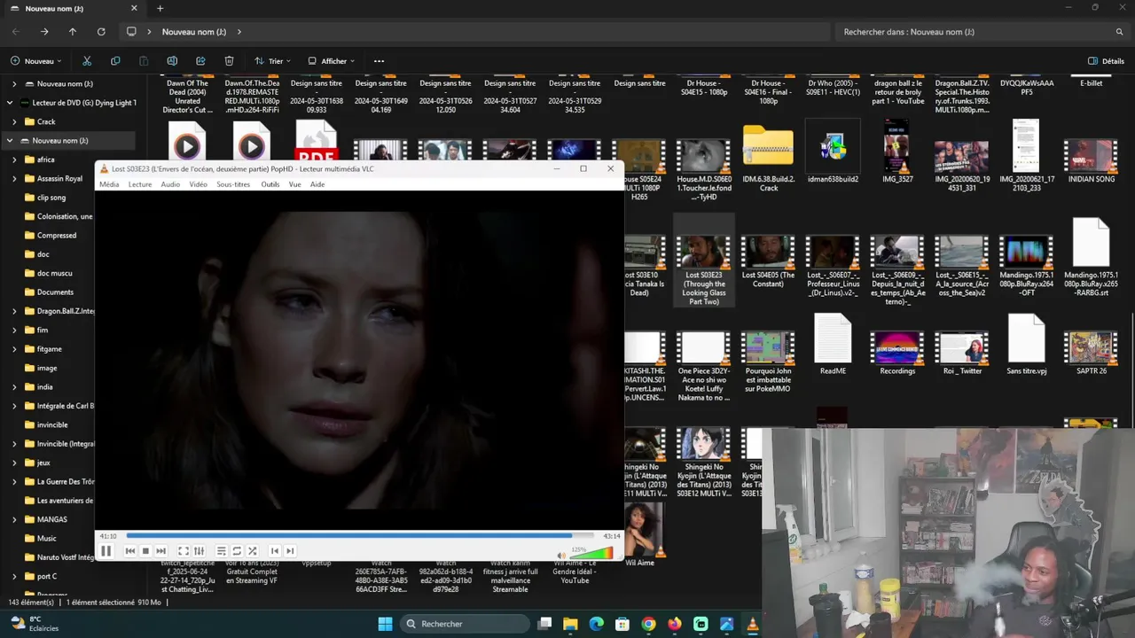This screenshot has height=638, width=1135.
Task: Open Task View from taskbar
Action: [544, 624]
